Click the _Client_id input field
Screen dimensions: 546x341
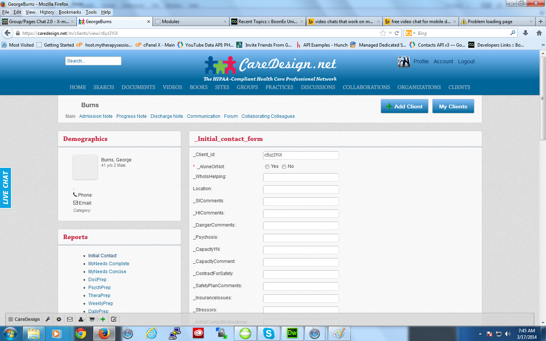click(301, 155)
